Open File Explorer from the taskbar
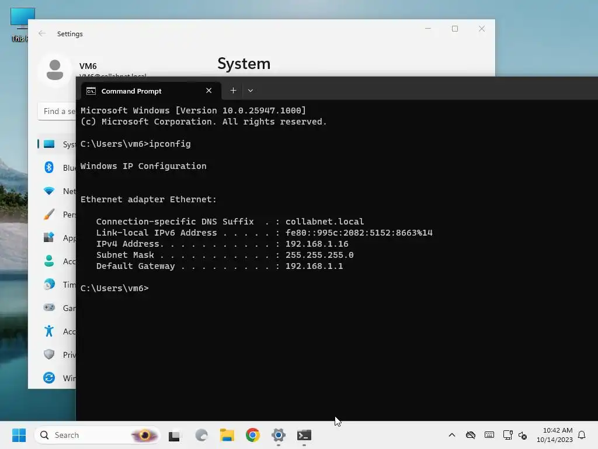The image size is (598, 449). pyautogui.click(x=227, y=435)
